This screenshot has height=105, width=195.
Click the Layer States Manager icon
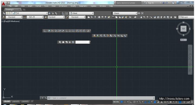coord(56,13)
